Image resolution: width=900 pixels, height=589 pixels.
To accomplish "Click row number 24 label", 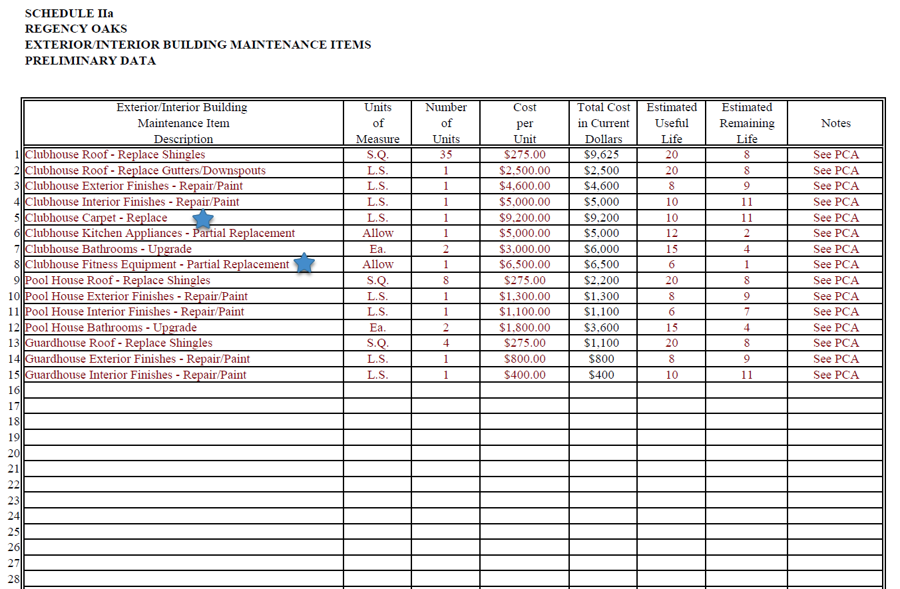I will pyautogui.click(x=15, y=516).
